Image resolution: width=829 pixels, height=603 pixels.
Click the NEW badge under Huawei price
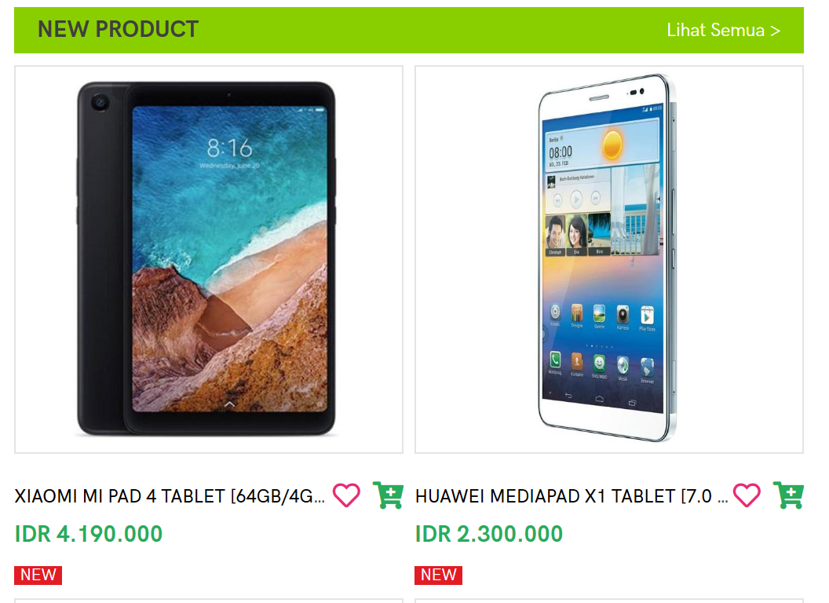point(438,575)
